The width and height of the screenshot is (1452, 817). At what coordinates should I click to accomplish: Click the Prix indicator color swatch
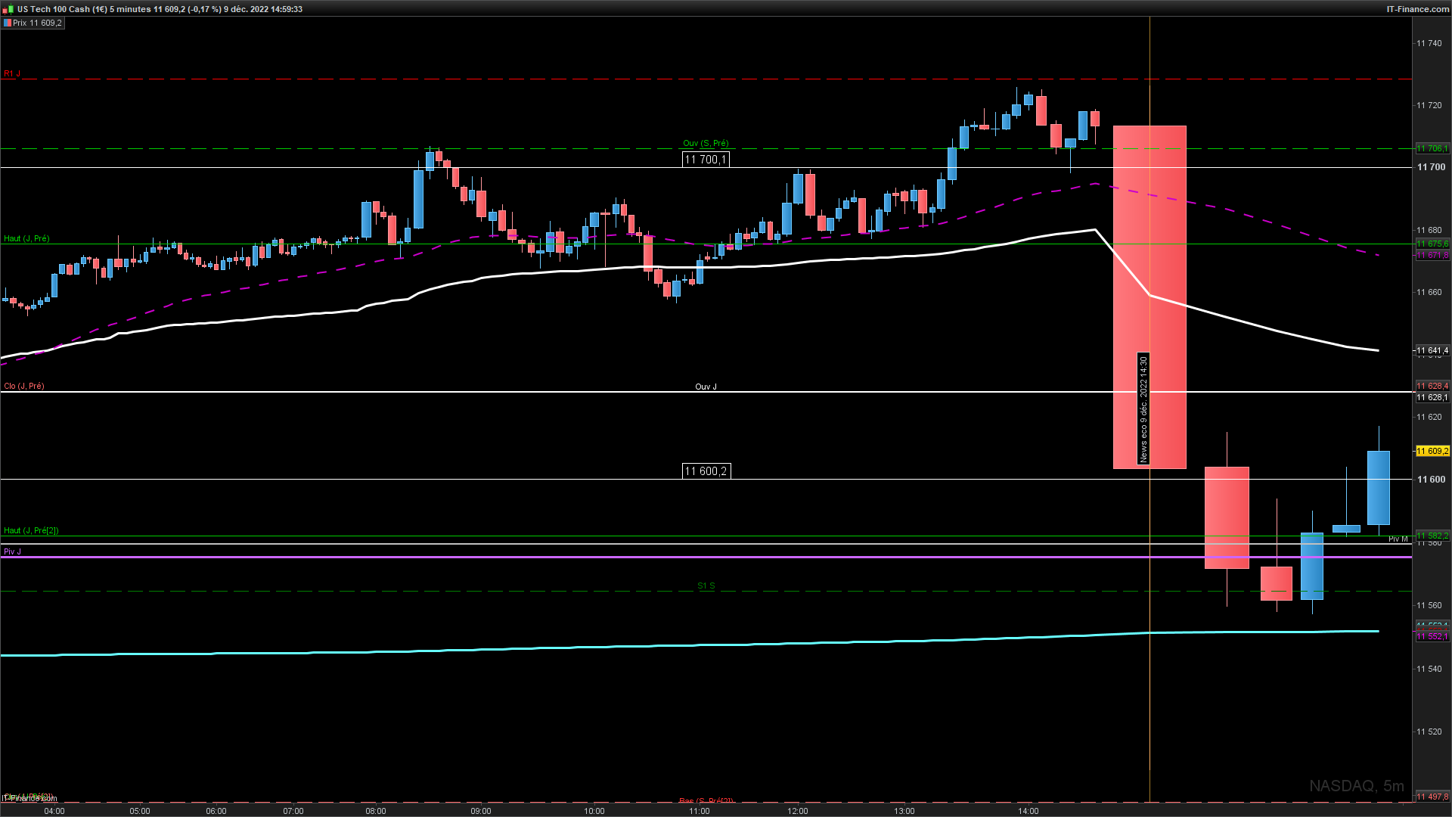pos(7,23)
